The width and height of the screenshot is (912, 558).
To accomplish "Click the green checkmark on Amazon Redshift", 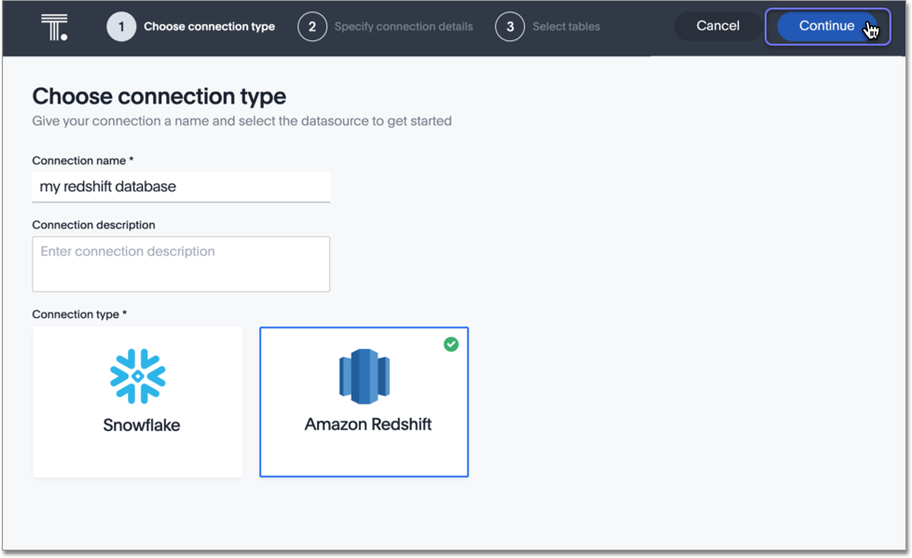I will click(451, 344).
